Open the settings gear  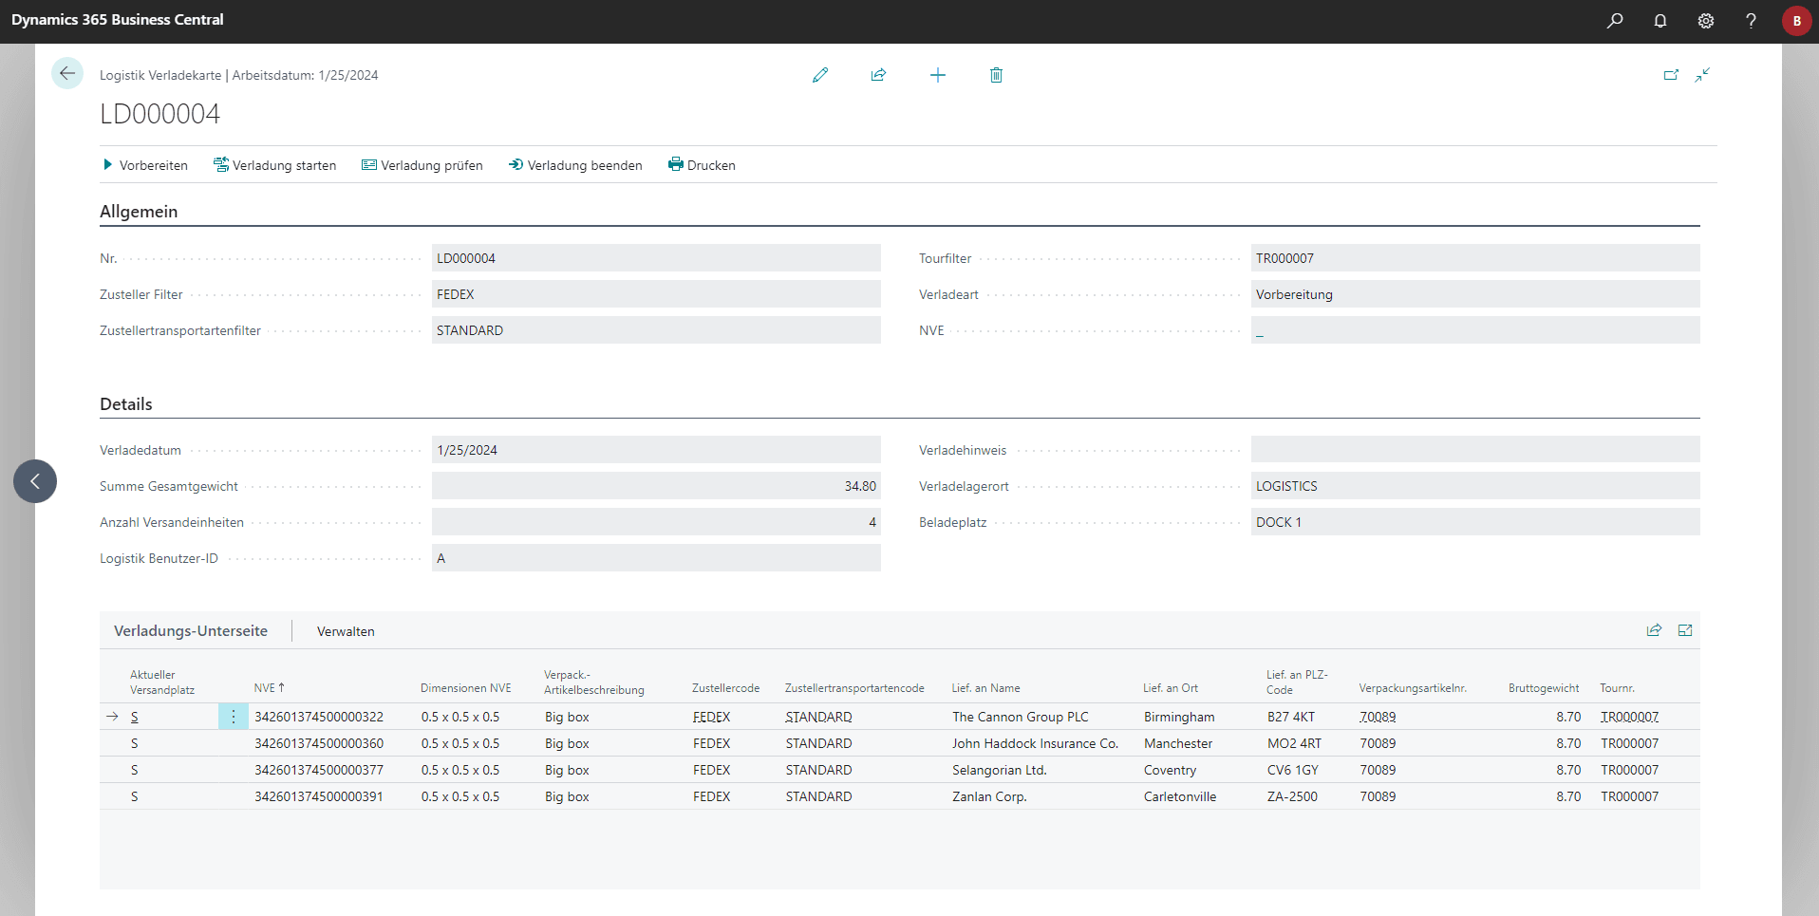tap(1705, 21)
